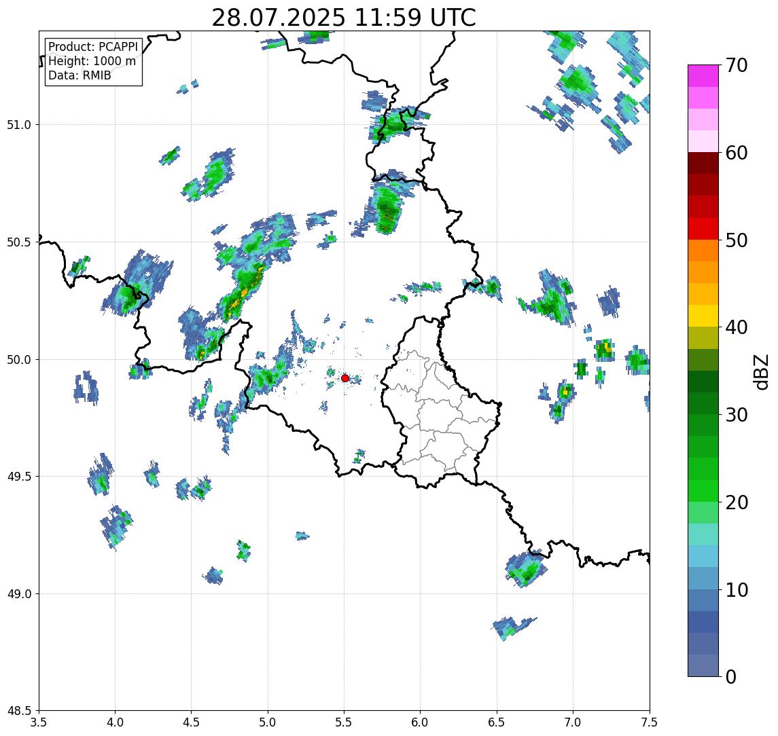Click the longitude 7.5 axis label
Image resolution: width=778 pixels, height=736 pixels.
click(650, 722)
